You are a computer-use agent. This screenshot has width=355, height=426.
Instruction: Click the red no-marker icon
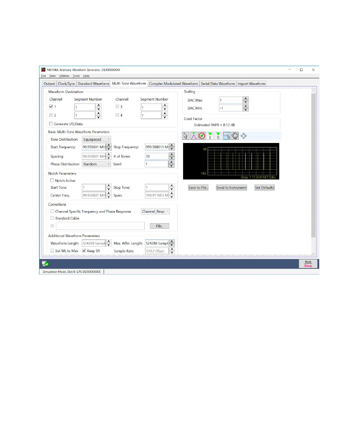(202, 136)
